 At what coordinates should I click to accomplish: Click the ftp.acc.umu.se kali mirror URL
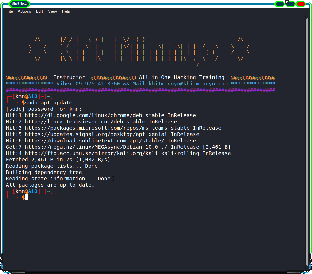91,153
